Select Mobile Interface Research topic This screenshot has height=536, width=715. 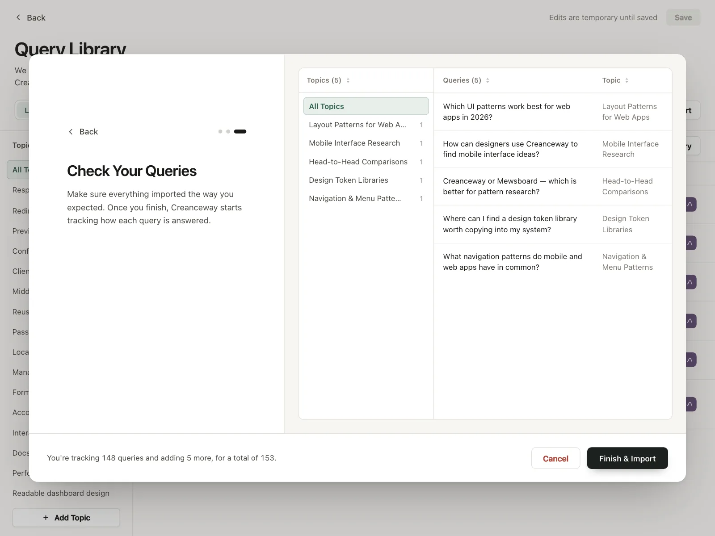[x=366, y=143]
